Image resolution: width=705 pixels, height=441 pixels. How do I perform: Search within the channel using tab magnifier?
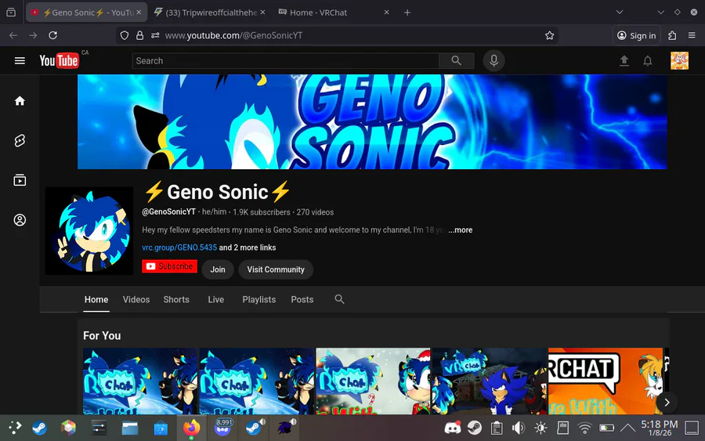click(339, 299)
